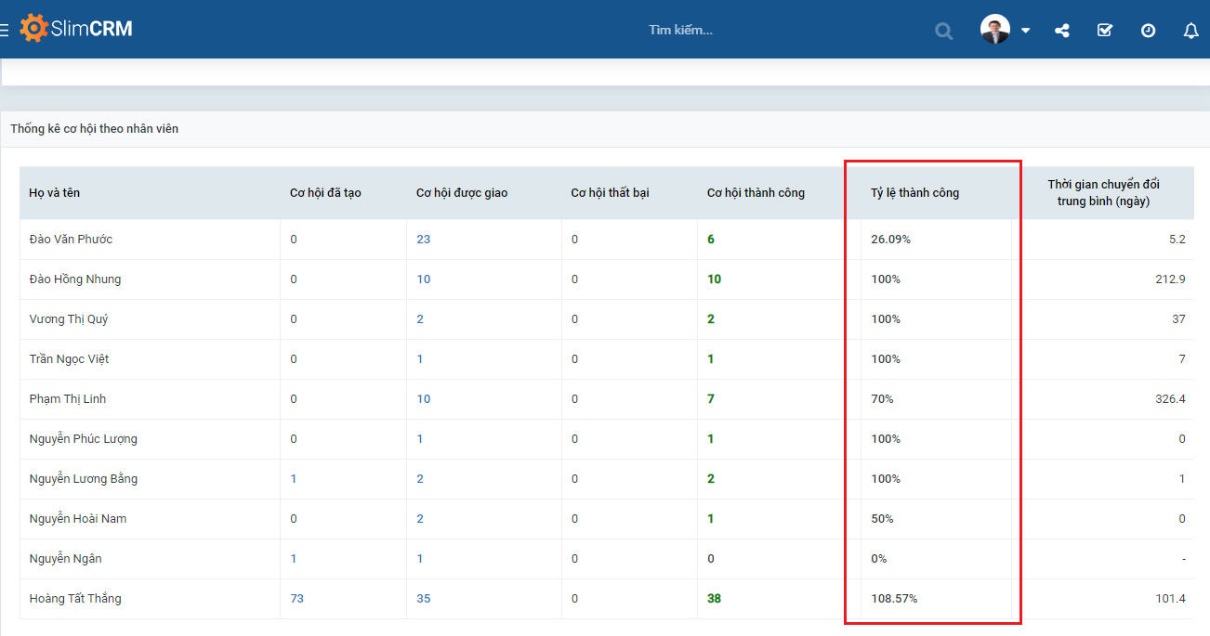Open successful count 1 for Nguyễn Hoài Nam

click(711, 519)
